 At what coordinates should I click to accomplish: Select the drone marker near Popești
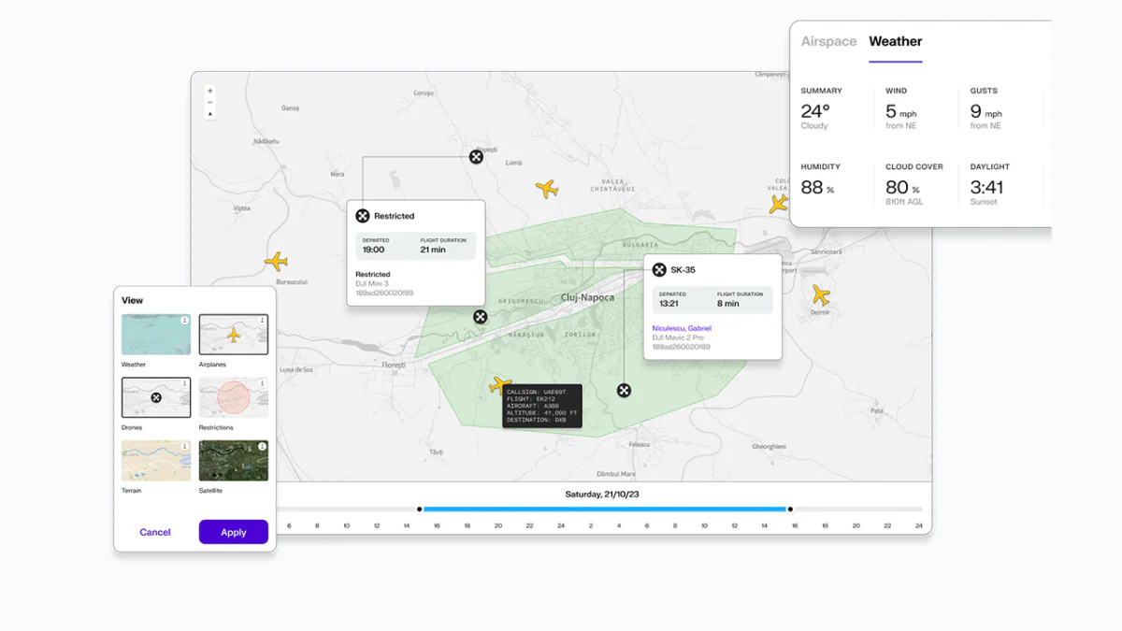click(x=476, y=156)
